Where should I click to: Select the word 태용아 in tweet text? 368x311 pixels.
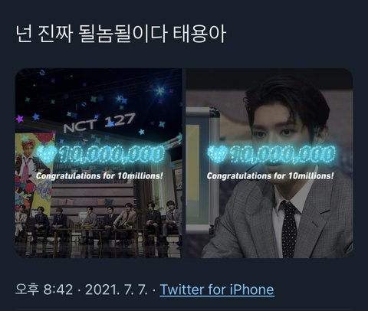[x=199, y=34]
